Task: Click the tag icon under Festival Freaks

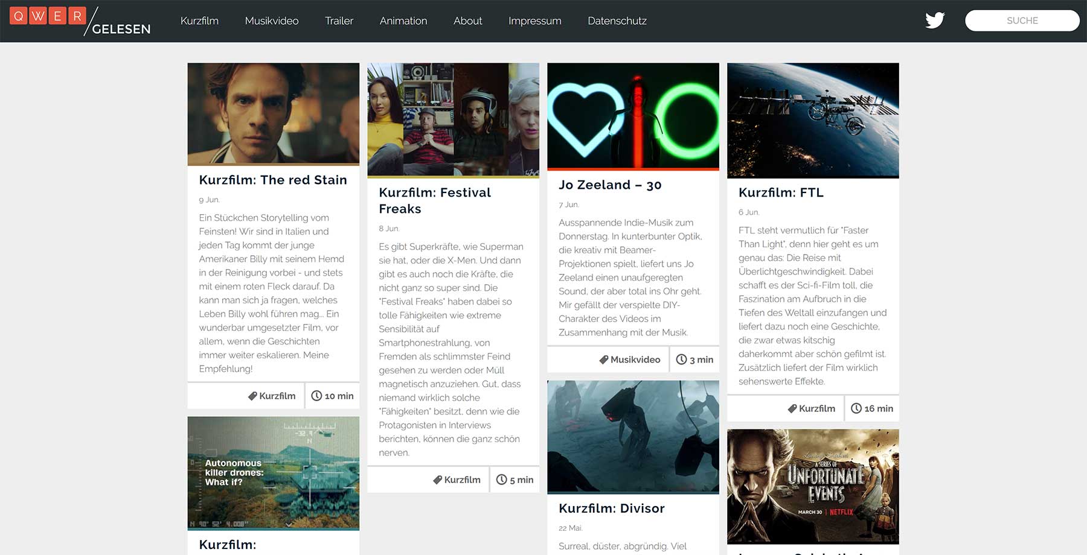Action: tap(437, 480)
